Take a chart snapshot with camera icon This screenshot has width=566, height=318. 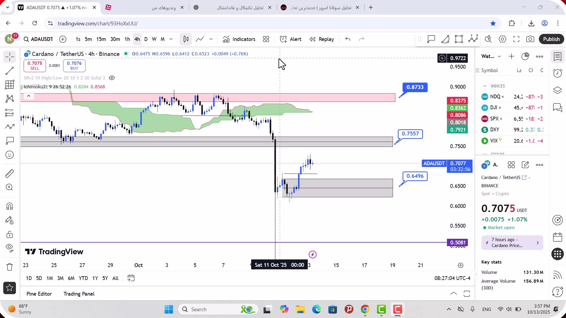[x=530, y=39]
